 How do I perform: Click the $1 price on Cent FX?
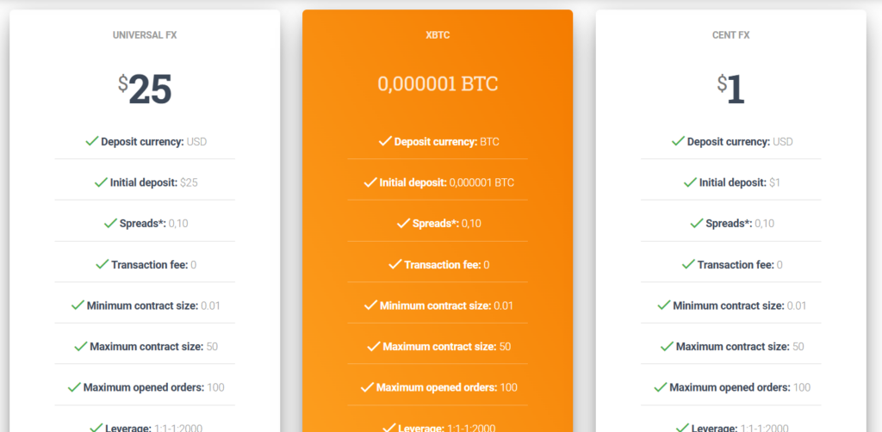(730, 89)
